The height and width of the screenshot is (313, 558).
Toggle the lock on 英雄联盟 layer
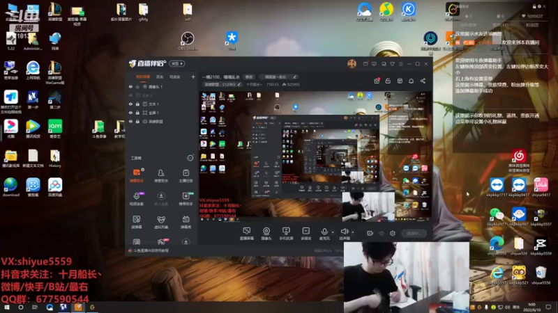[x=137, y=121]
